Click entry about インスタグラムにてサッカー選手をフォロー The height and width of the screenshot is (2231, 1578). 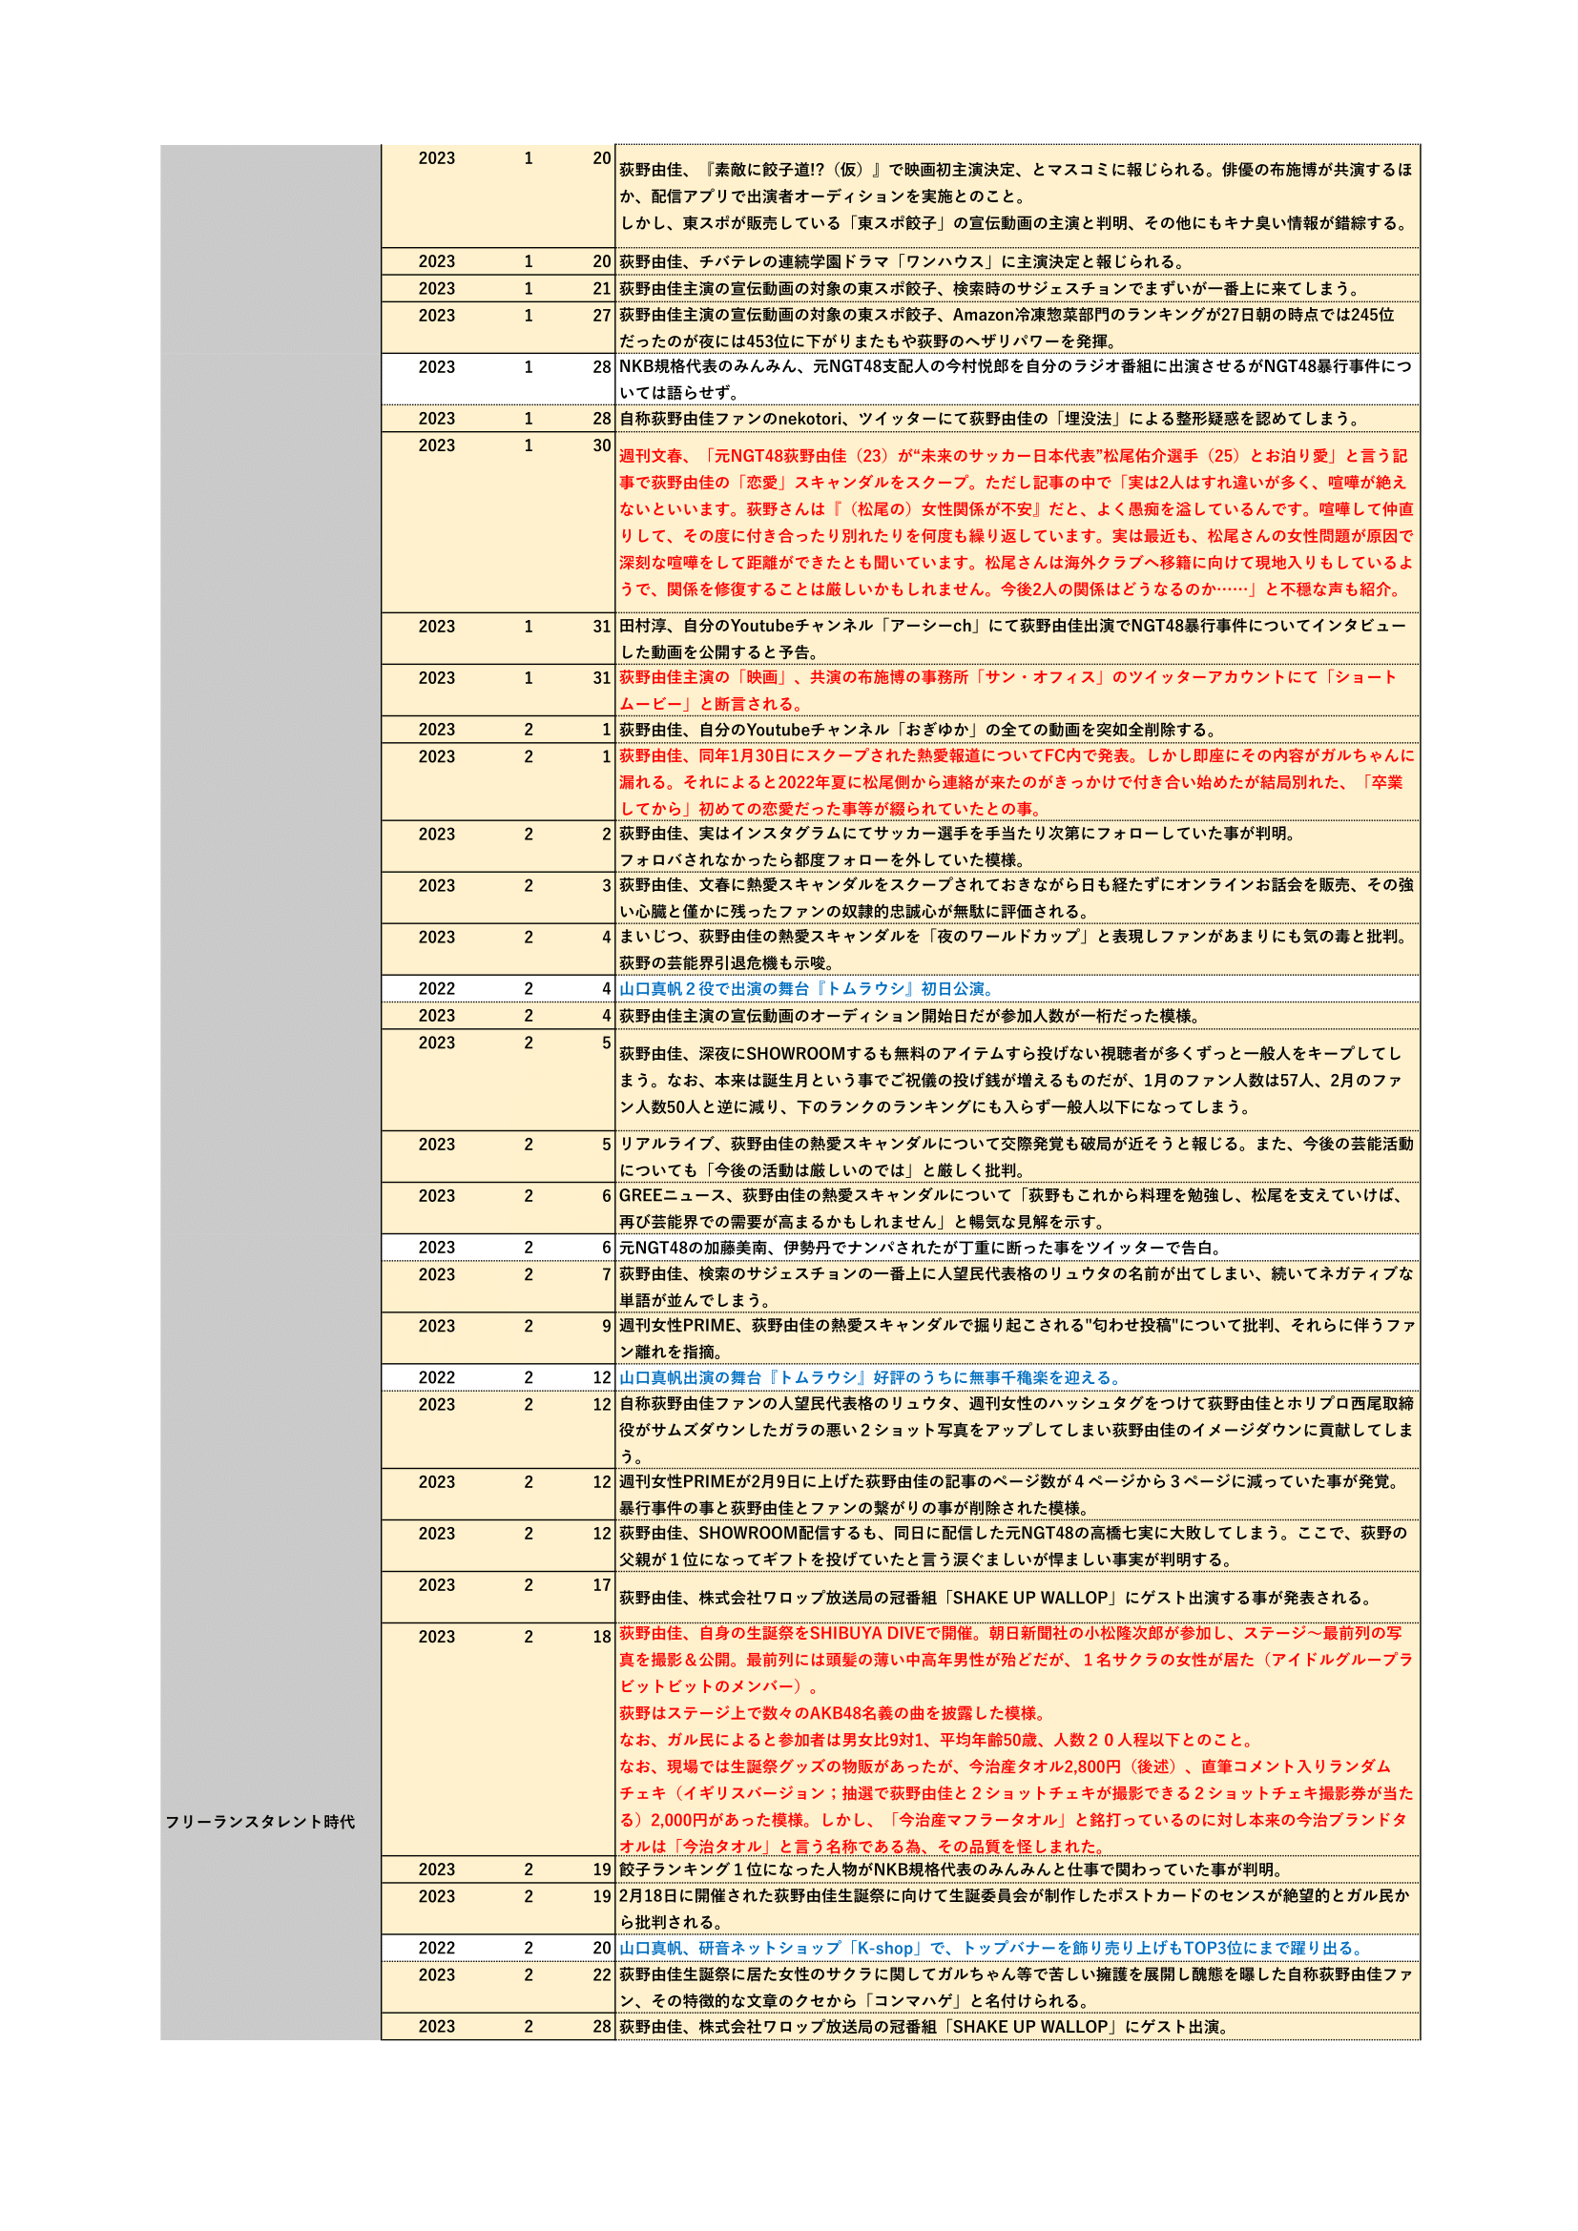click(958, 846)
